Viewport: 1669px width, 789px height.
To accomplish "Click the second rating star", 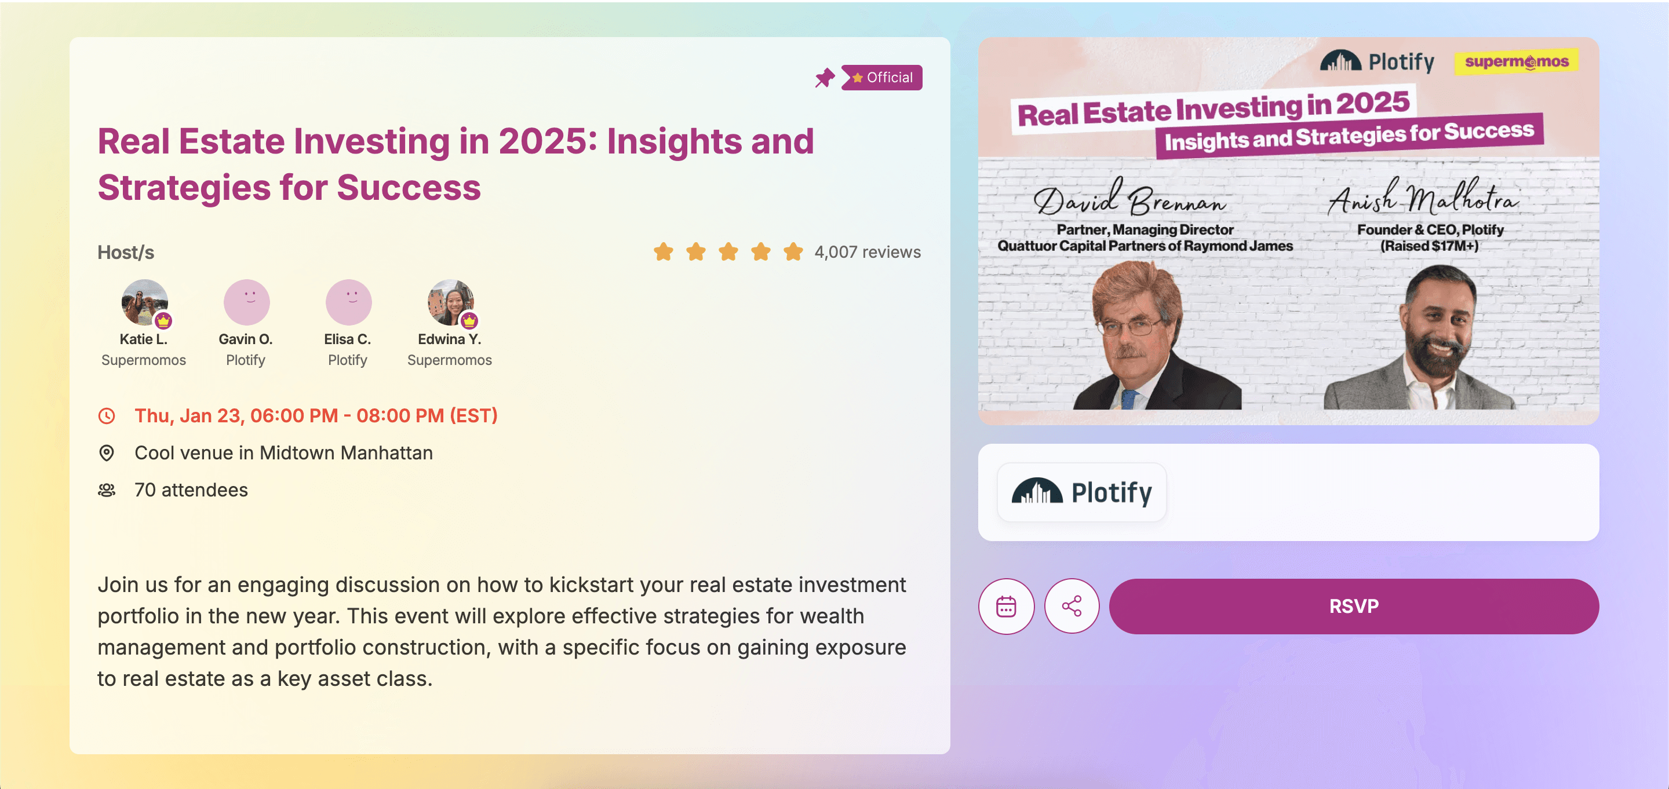I will coord(696,251).
